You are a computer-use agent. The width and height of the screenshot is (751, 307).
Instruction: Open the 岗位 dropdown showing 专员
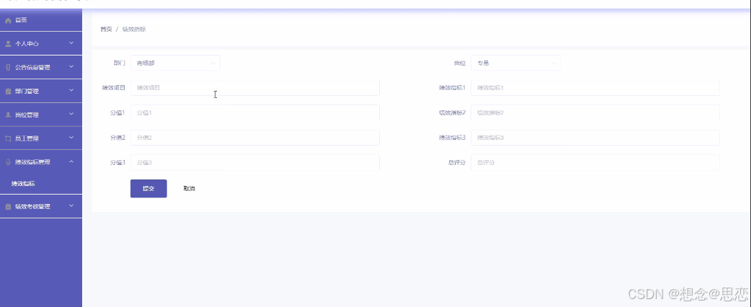[515, 63]
